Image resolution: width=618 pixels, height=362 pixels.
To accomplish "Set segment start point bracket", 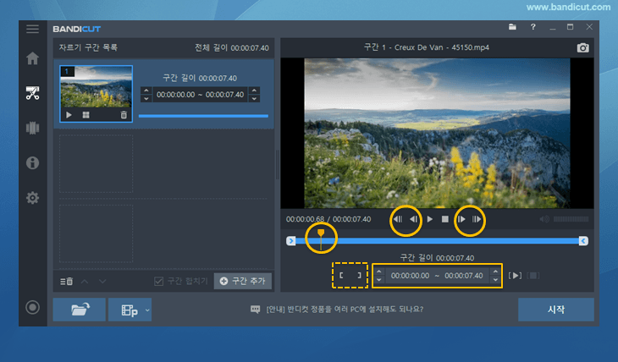I will pos(341,276).
